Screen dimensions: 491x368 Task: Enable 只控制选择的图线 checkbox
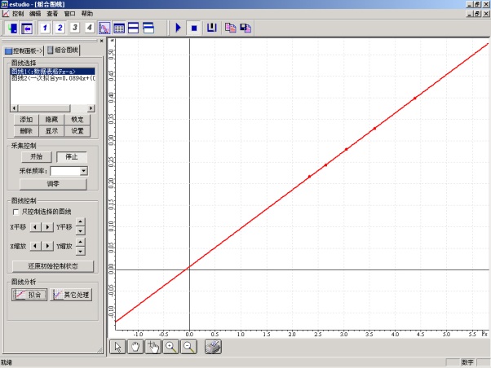[15, 211]
